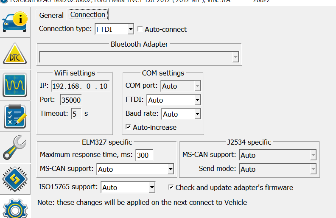Open the ISO15765 support dropdown
This screenshot has height=218, width=336.
click(x=128, y=187)
